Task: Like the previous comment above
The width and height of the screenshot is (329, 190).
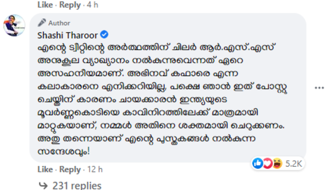Action: 45,4
